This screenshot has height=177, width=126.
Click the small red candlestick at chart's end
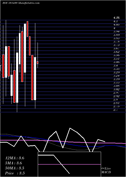[38, 62]
